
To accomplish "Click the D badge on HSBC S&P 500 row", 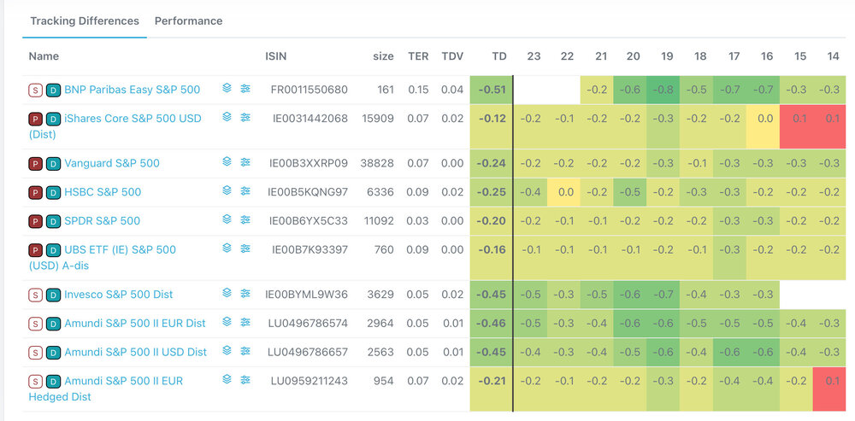I will 53,192.
